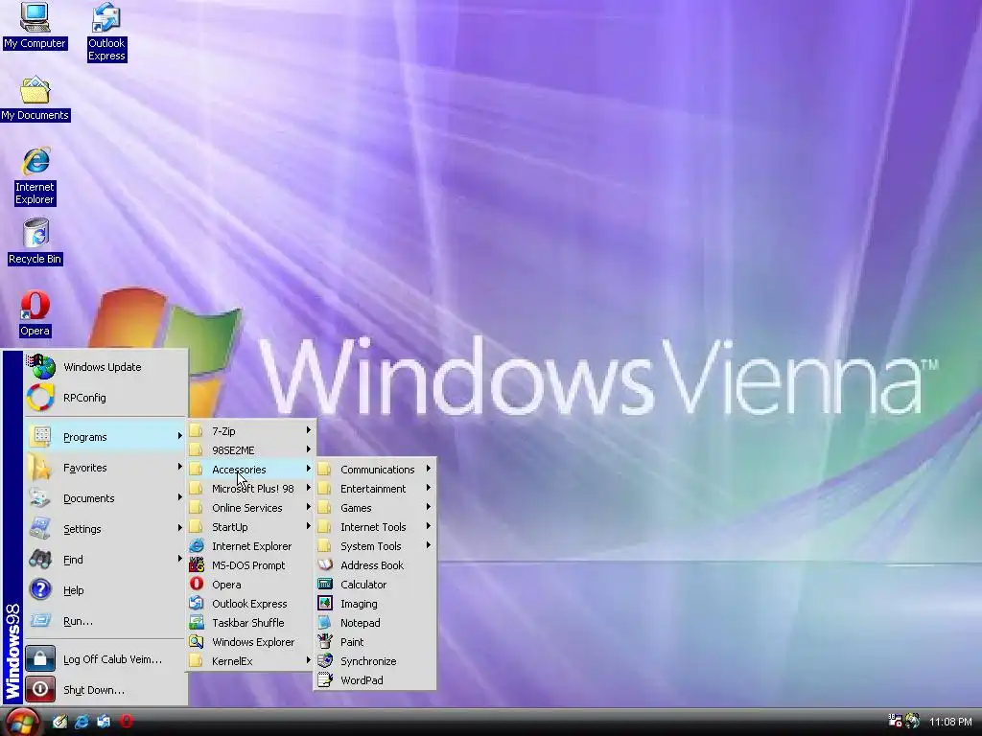Expand Communications under Accessories
This screenshot has height=736, width=982.
coord(375,470)
